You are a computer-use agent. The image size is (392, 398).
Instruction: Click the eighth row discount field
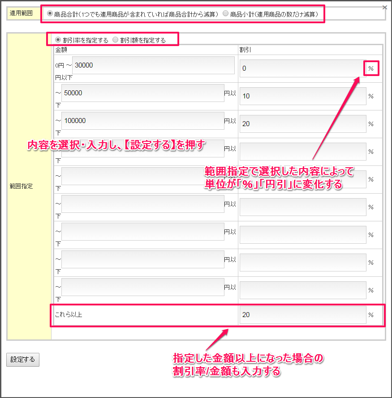point(302,263)
